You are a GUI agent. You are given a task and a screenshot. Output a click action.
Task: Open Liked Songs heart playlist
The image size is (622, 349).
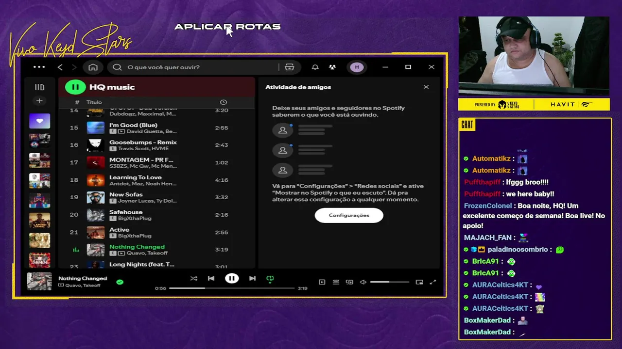tap(39, 121)
